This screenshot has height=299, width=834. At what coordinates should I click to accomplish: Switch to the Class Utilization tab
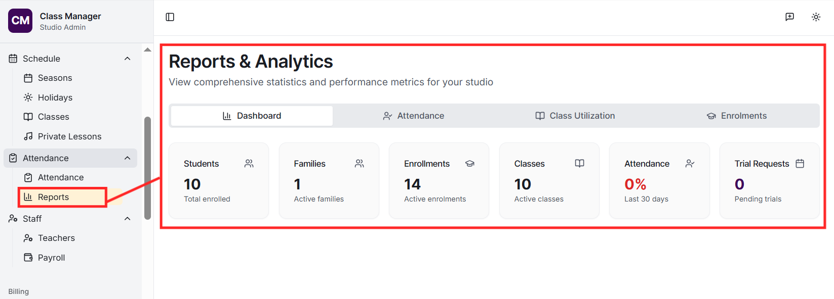(575, 116)
